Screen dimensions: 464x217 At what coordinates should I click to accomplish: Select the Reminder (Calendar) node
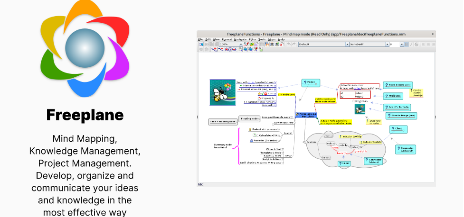point(265,141)
